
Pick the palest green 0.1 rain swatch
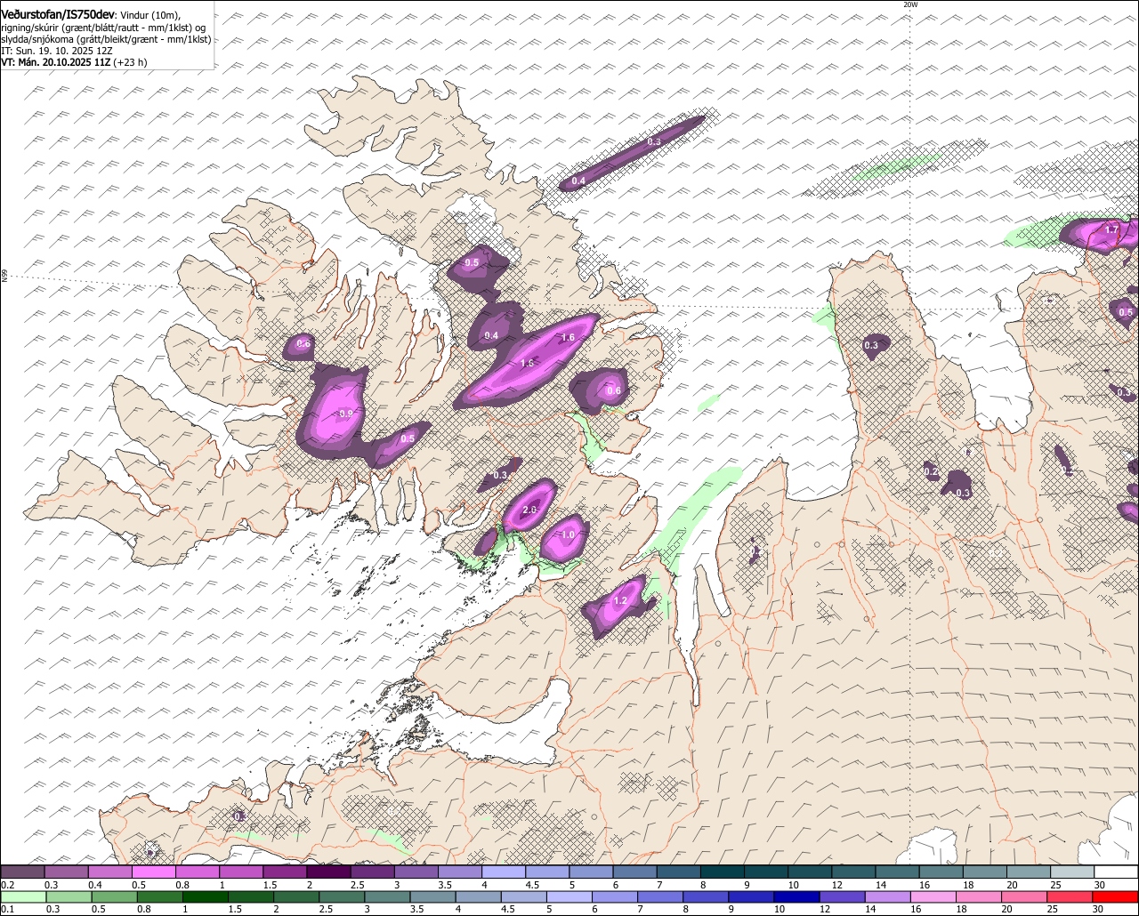[23, 896]
